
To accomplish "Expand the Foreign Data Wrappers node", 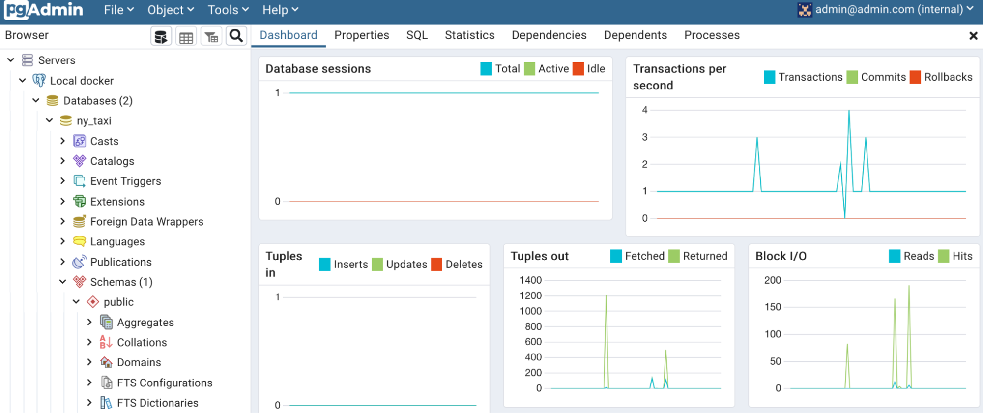I will click(62, 221).
